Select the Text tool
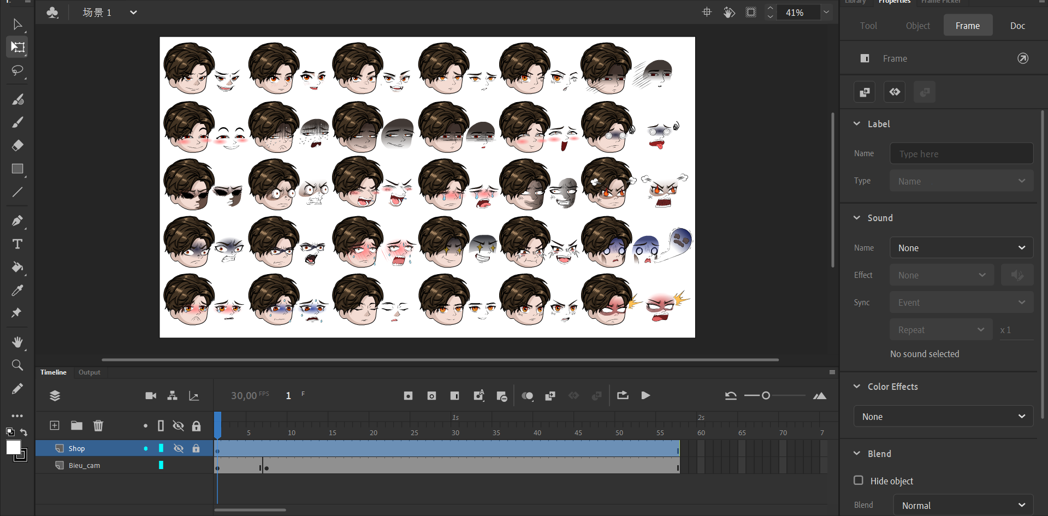The height and width of the screenshot is (516, 1048). [17, 244]
